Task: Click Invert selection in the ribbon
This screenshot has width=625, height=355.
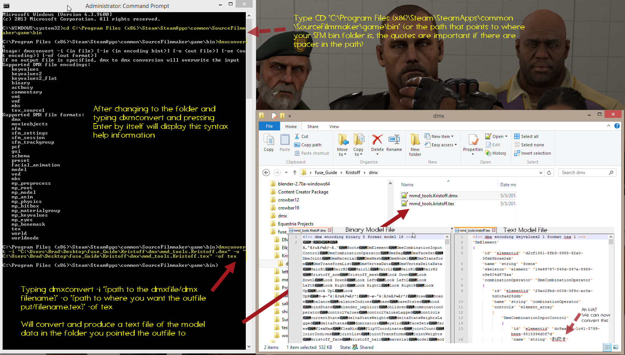Action: (x=532, y=153)
